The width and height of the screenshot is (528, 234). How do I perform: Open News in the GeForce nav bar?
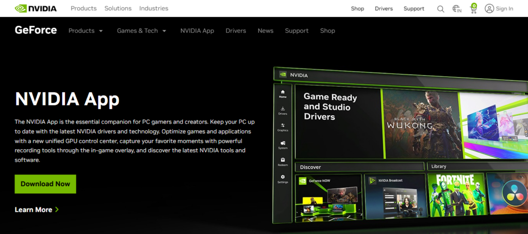(x=266, y=30)
